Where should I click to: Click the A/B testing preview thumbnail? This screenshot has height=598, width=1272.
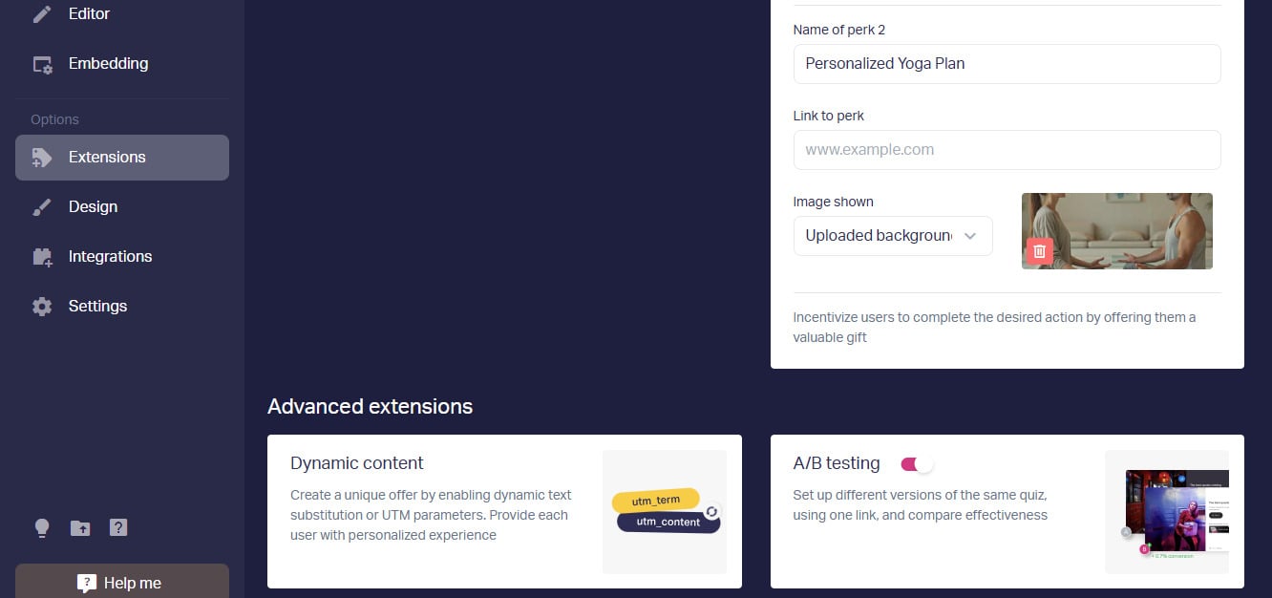click(1167, 512)
